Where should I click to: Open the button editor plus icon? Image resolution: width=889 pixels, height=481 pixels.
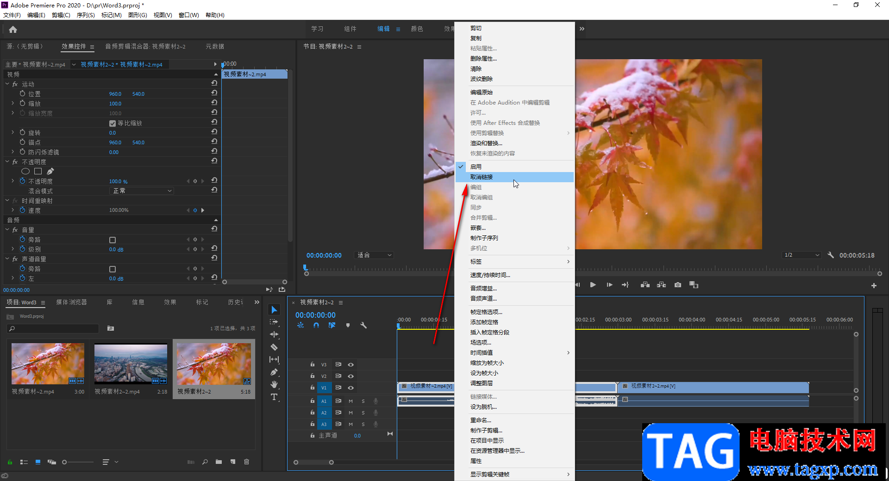(x=874, y=286)
